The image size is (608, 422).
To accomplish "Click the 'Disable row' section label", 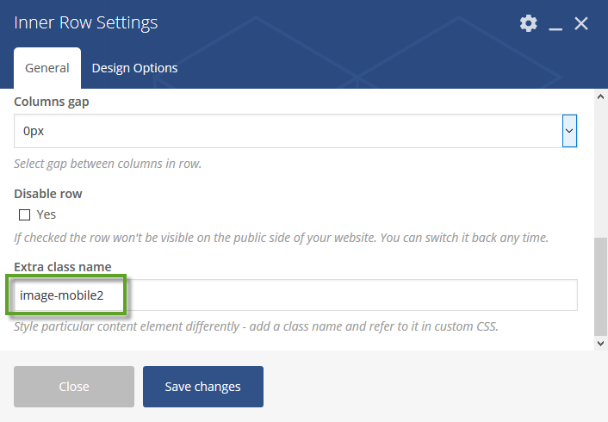I will pos(48,194).
